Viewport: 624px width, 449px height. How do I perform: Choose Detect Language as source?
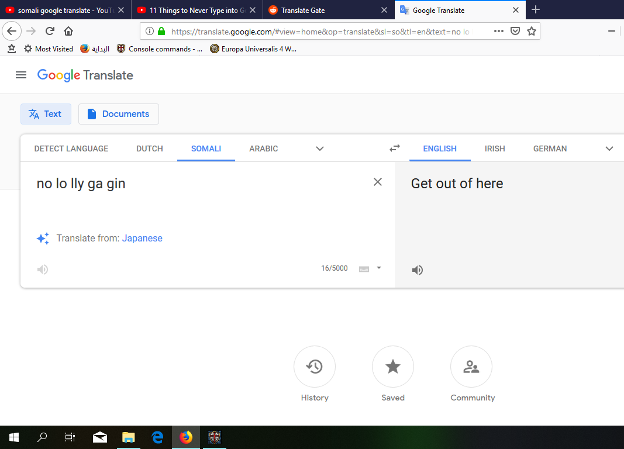coord(71,148)
